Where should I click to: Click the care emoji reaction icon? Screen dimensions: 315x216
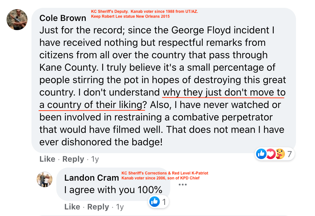click(x=280, y=153)
